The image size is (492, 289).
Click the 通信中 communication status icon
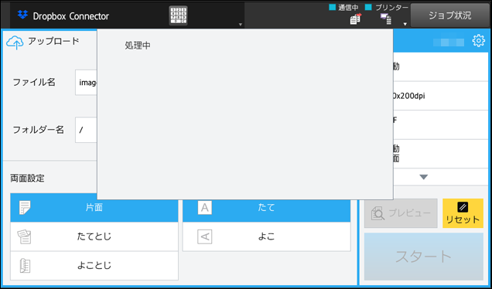click(x=355, y=19)
